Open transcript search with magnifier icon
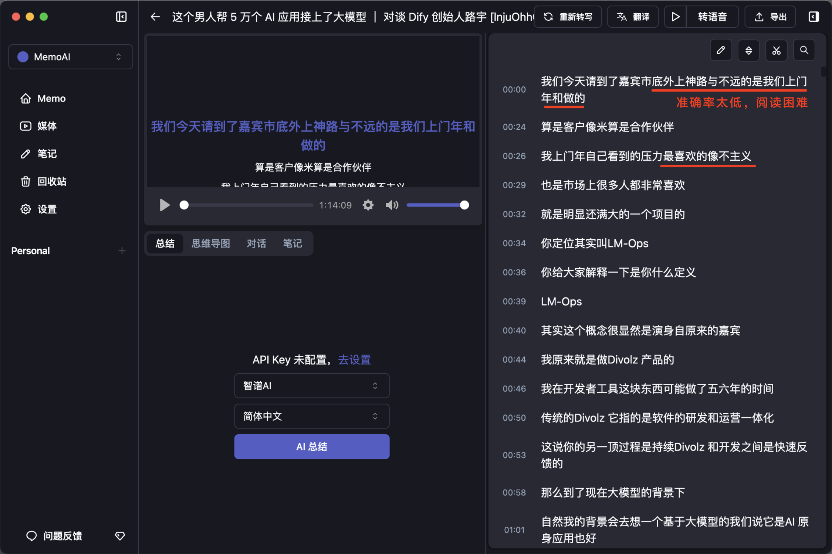This screenshot has width=832, height=554. tap(804, 50)
